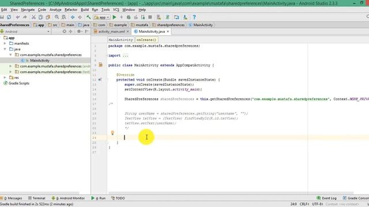
Task: Collapse the java folder
Action: (x=5, y=49)
